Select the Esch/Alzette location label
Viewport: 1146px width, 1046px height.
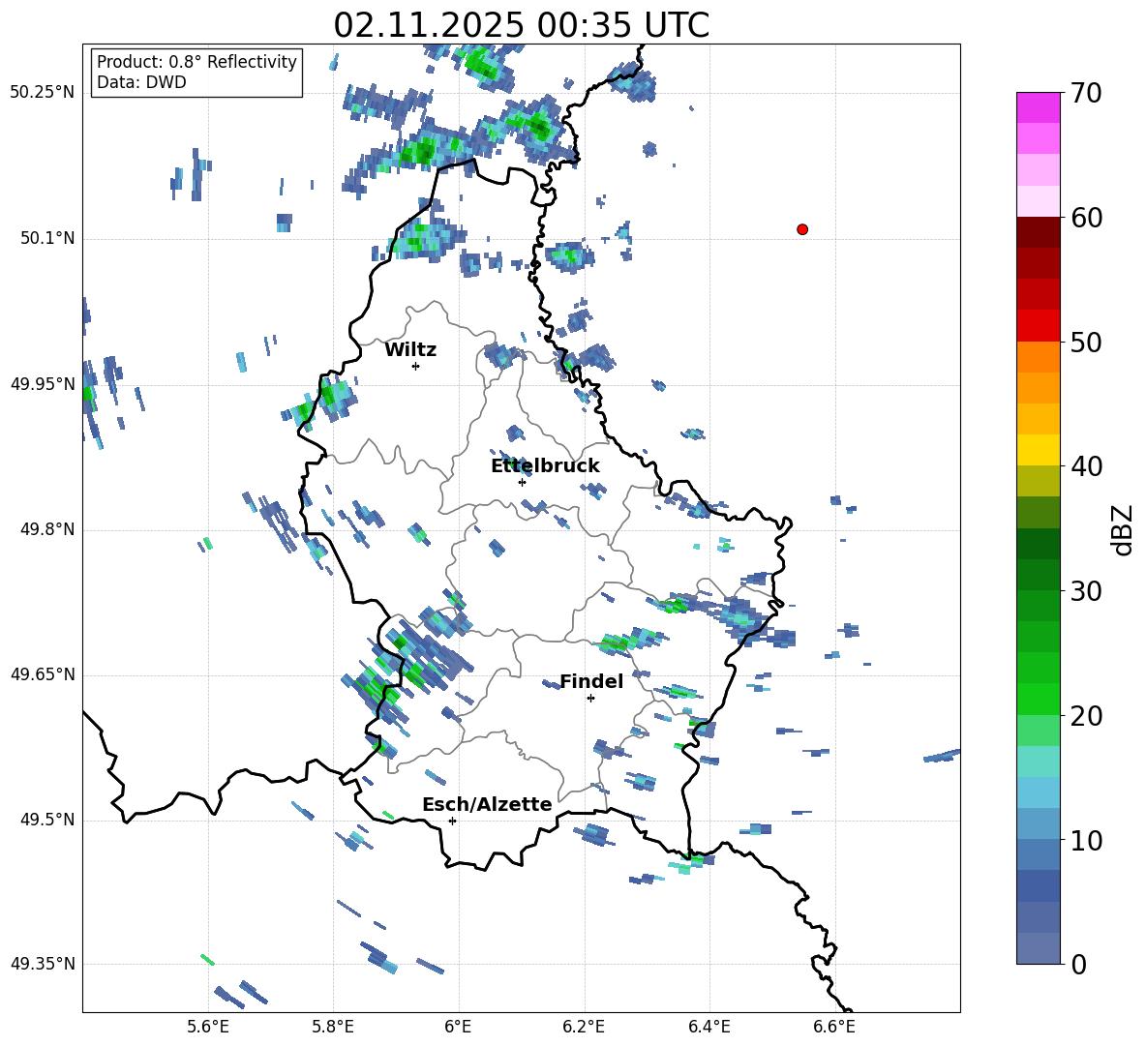(487, 805)
